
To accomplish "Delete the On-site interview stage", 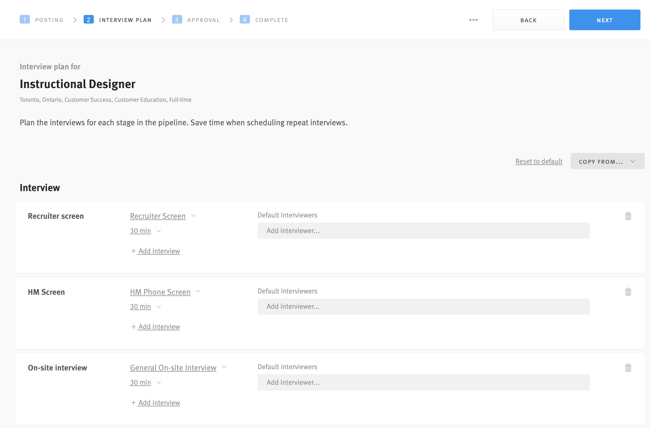I will tap(628, 368).
